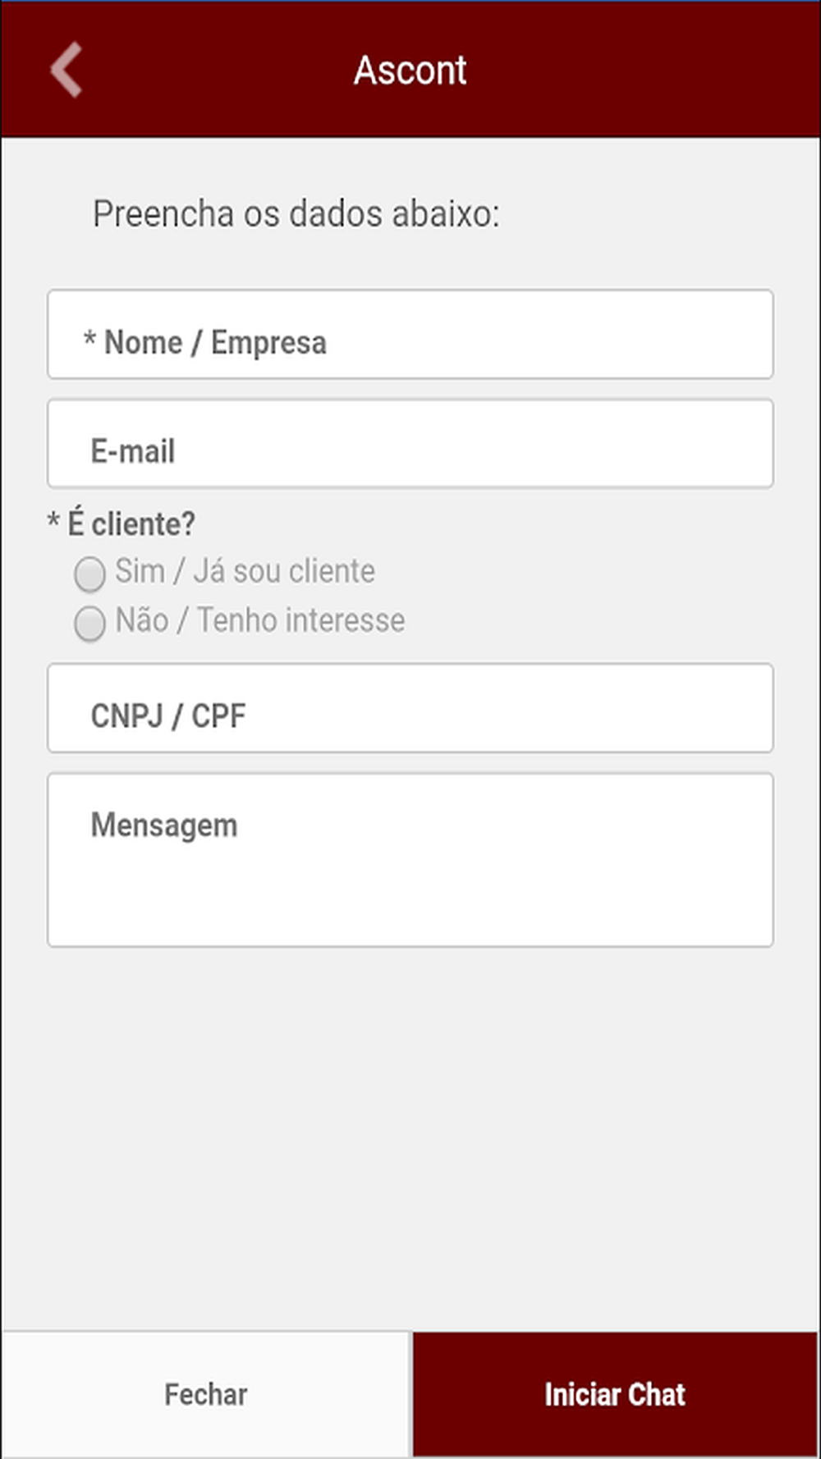
Task: Click the Ascont title text
Action: [x=410, y=71]
